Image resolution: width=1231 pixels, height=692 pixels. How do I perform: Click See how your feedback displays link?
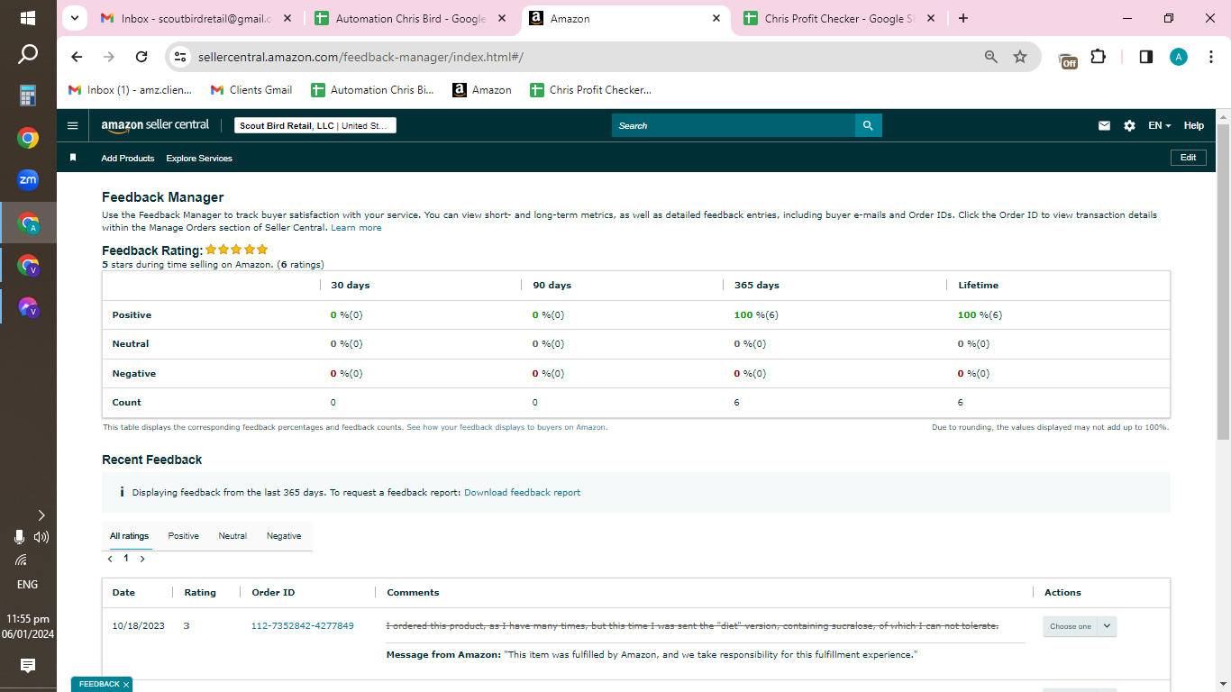coord(506,427)
